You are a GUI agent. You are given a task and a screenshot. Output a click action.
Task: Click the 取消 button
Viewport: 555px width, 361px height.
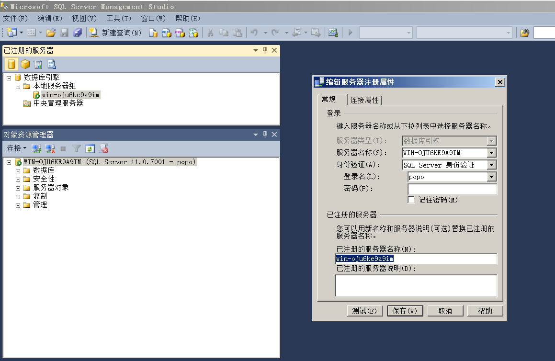pos(445,311)
